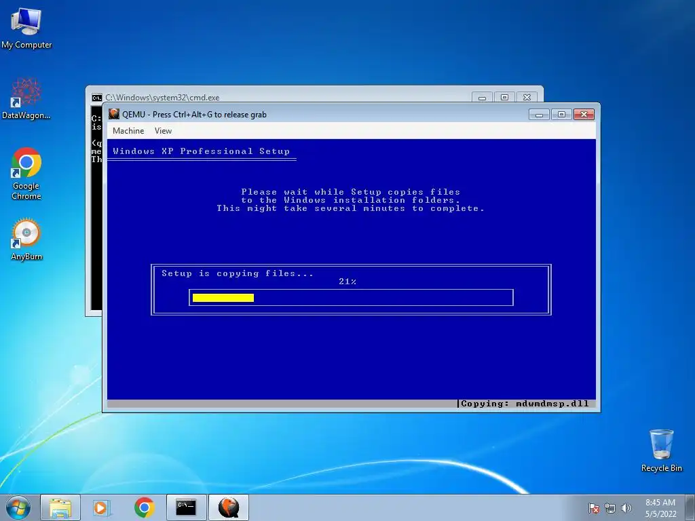This screenshot has width=695, height=521.
Task: Click the QEMU window title bar icon
Action: 114,114
